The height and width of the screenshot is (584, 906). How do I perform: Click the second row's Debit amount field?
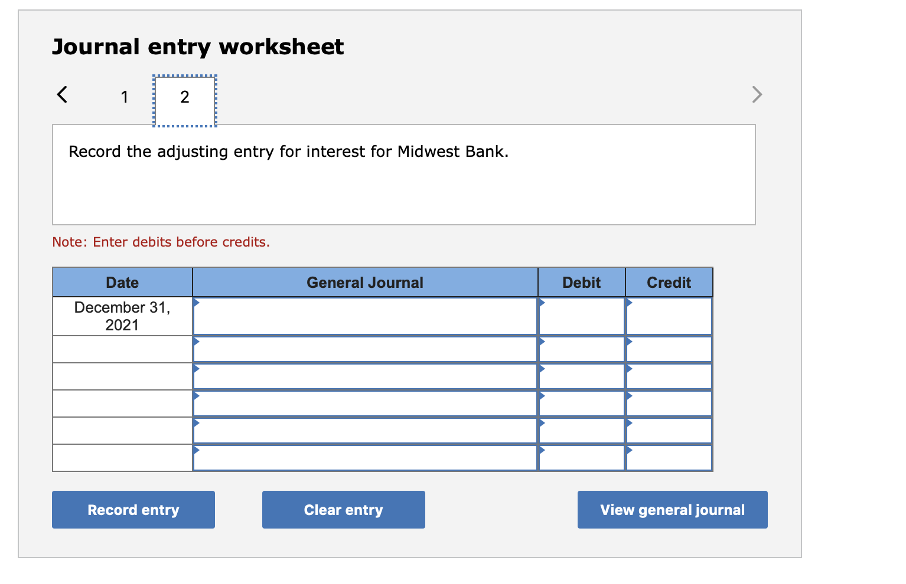coord(581,349)
